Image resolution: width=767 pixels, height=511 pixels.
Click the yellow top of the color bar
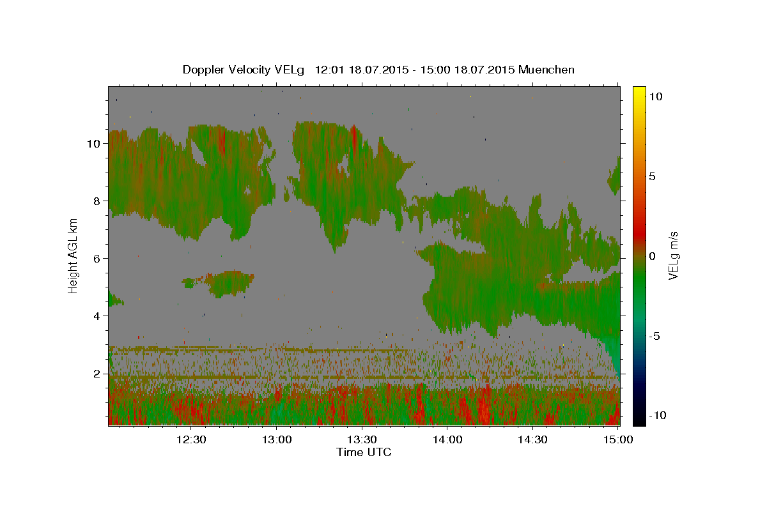639,91
